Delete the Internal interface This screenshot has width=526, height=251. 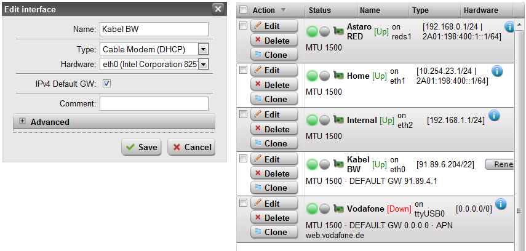coord(274,129)
